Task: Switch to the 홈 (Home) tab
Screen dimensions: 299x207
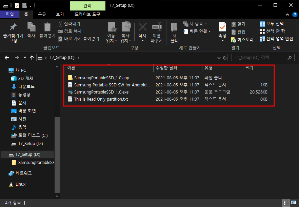Action: tap(26, 14)
